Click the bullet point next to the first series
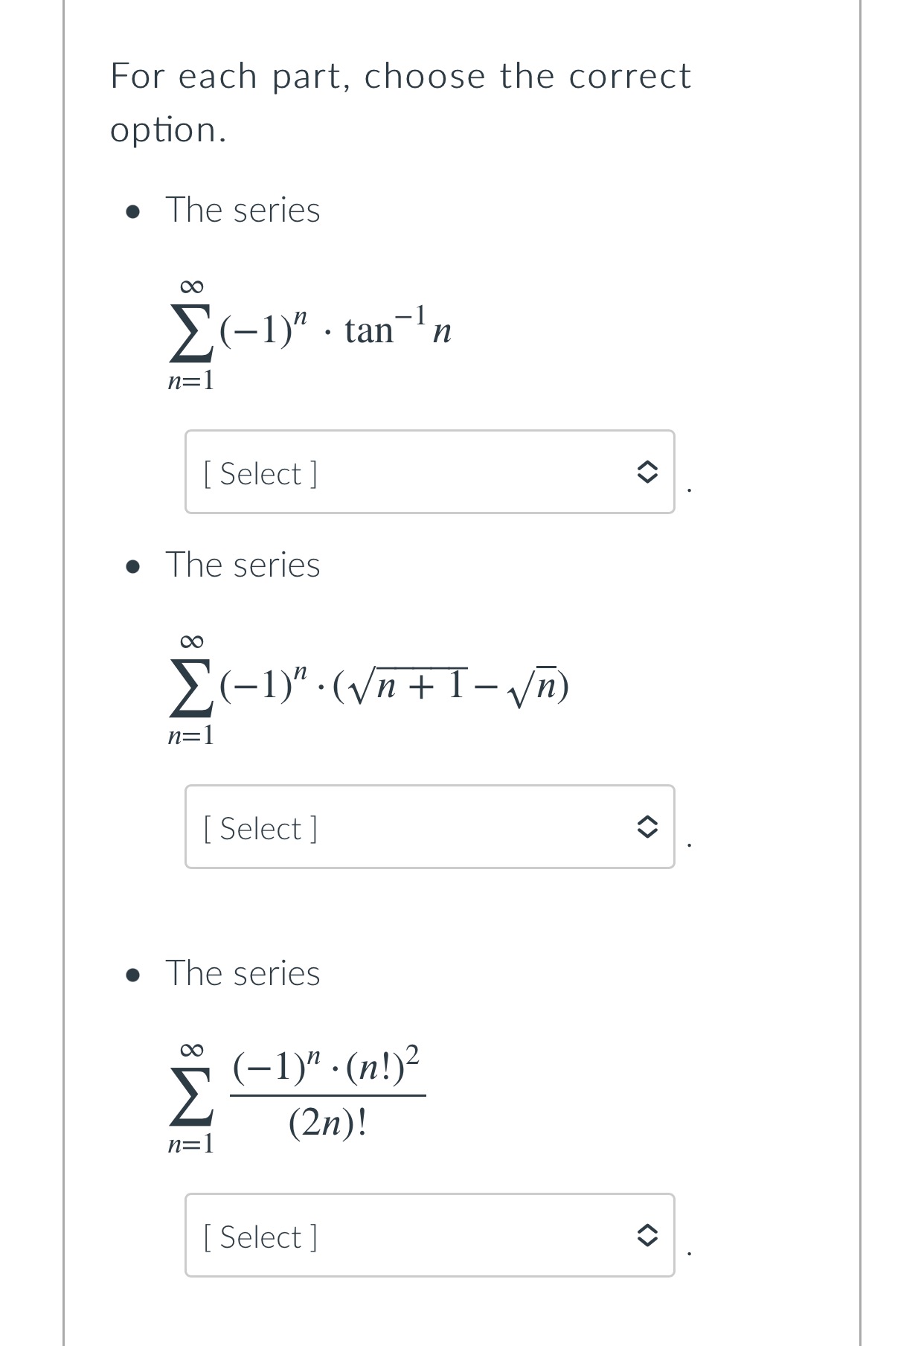924x1346 pixels. (132, 212)
